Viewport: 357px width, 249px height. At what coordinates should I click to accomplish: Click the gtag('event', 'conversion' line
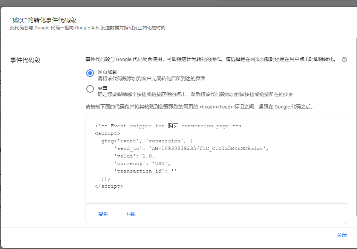point(147,141)
